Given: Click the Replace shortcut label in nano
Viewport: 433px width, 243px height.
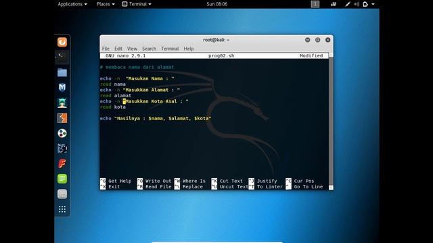Looking at the screenshot, I should click(x=192, y=187).
